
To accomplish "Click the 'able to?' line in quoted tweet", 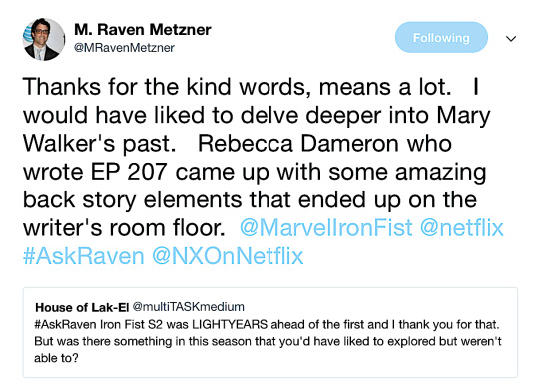I will tap(56, 358).
